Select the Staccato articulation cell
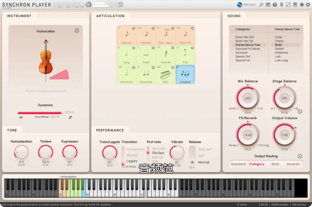The height and width of the screenshot is (207, 312). [126, 35]
